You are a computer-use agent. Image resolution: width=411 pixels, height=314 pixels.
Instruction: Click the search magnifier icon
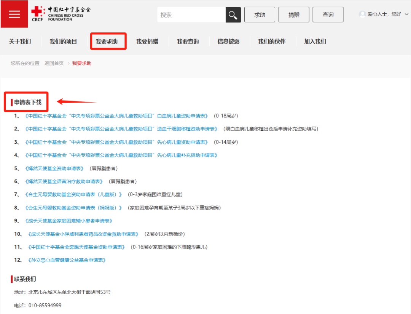point(233,14)
